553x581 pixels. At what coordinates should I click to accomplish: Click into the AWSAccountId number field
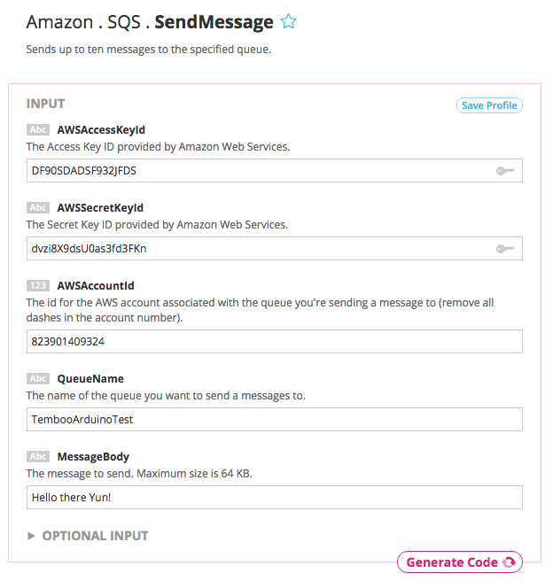[275, 342]
